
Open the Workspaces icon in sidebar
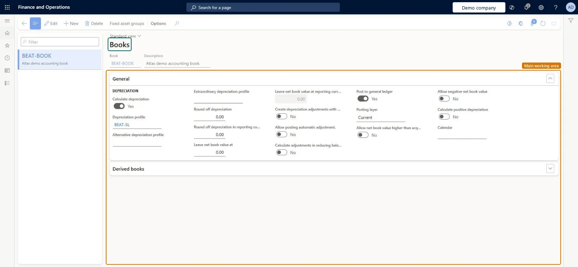tap(7, 71)
